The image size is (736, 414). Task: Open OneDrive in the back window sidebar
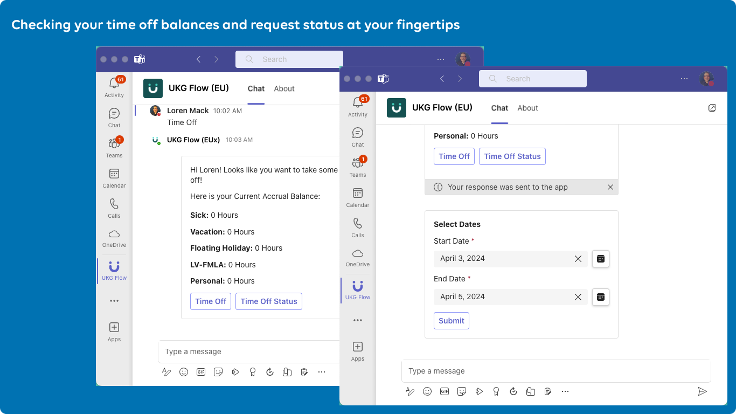(x=114, y=238)
